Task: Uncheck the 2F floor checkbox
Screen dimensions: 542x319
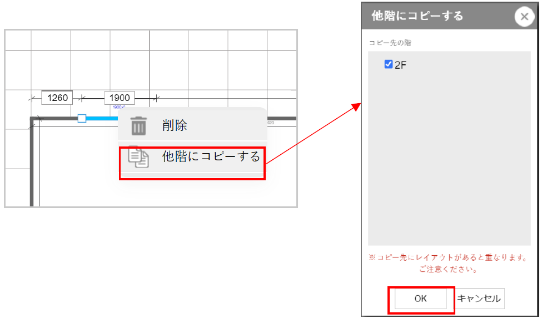Action: click(x=389, y=64)
